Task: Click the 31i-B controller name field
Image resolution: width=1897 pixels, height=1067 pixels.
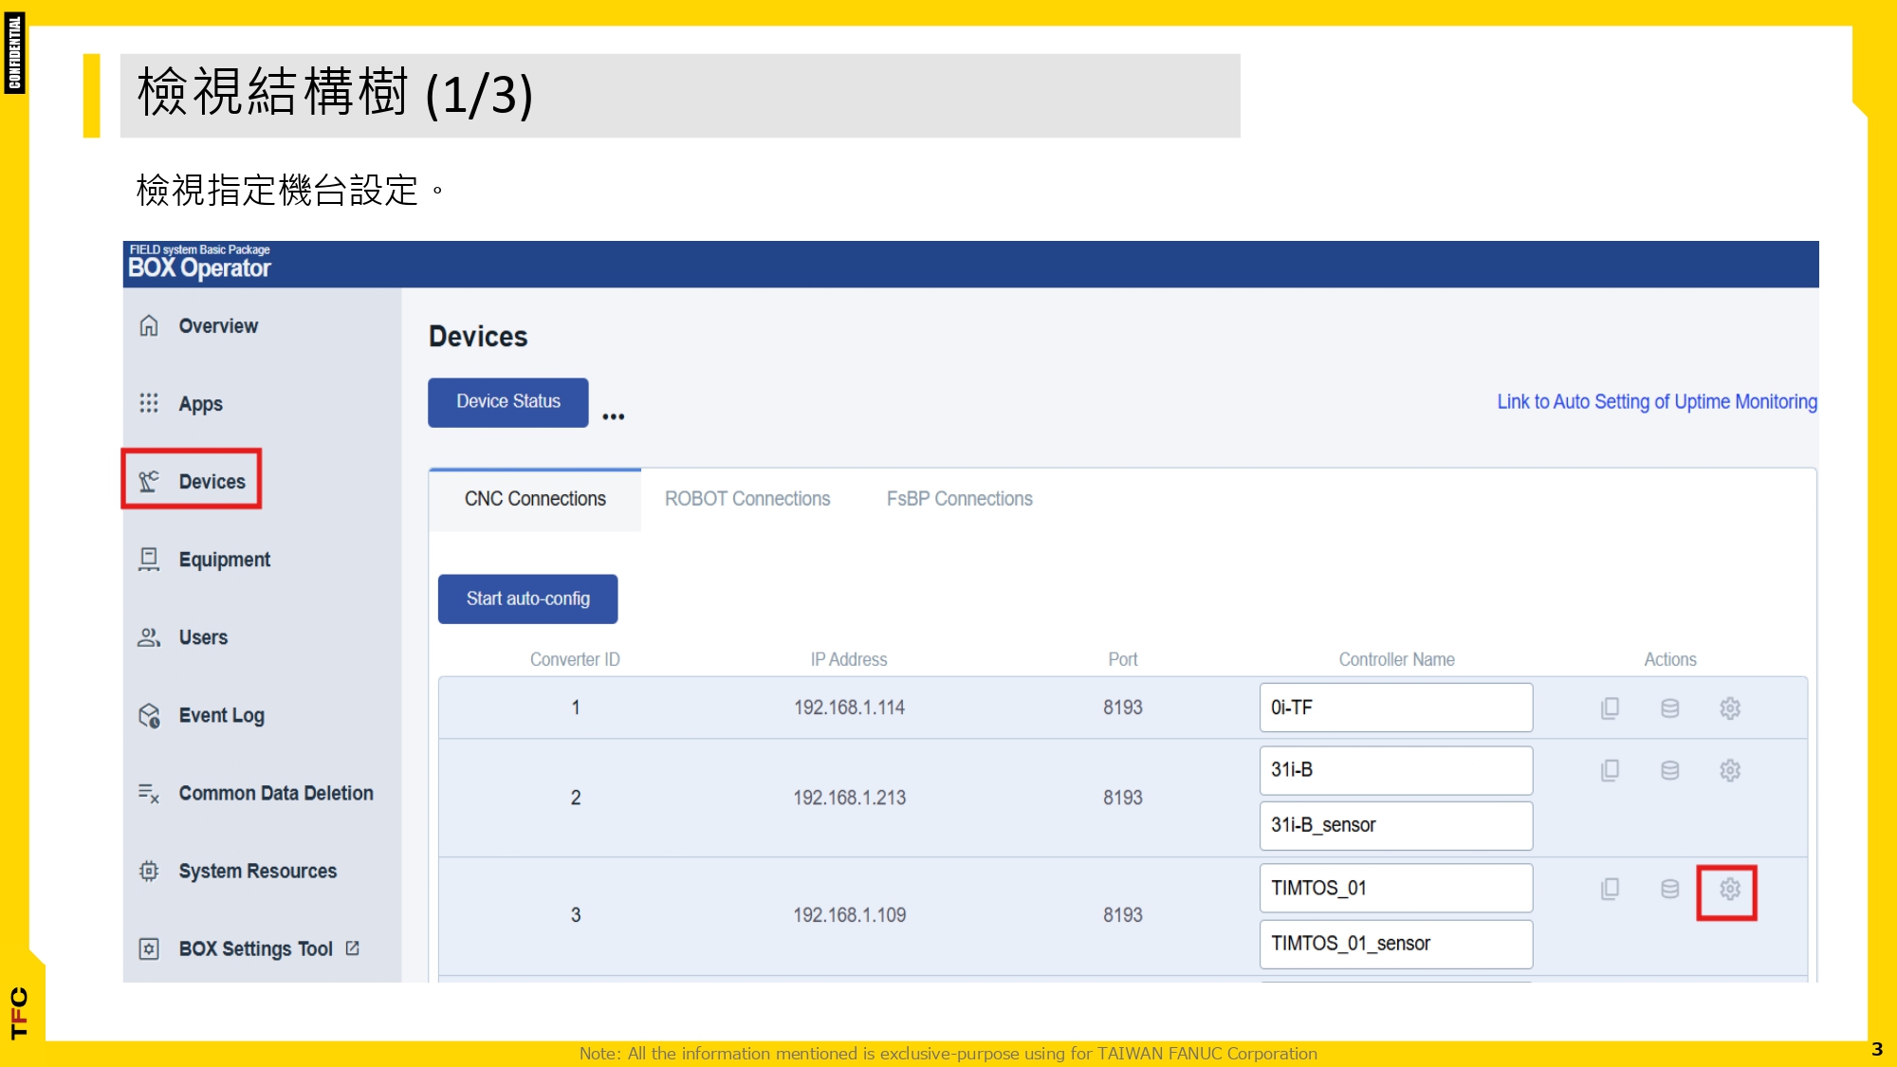Action: (x=1395, y=770)
